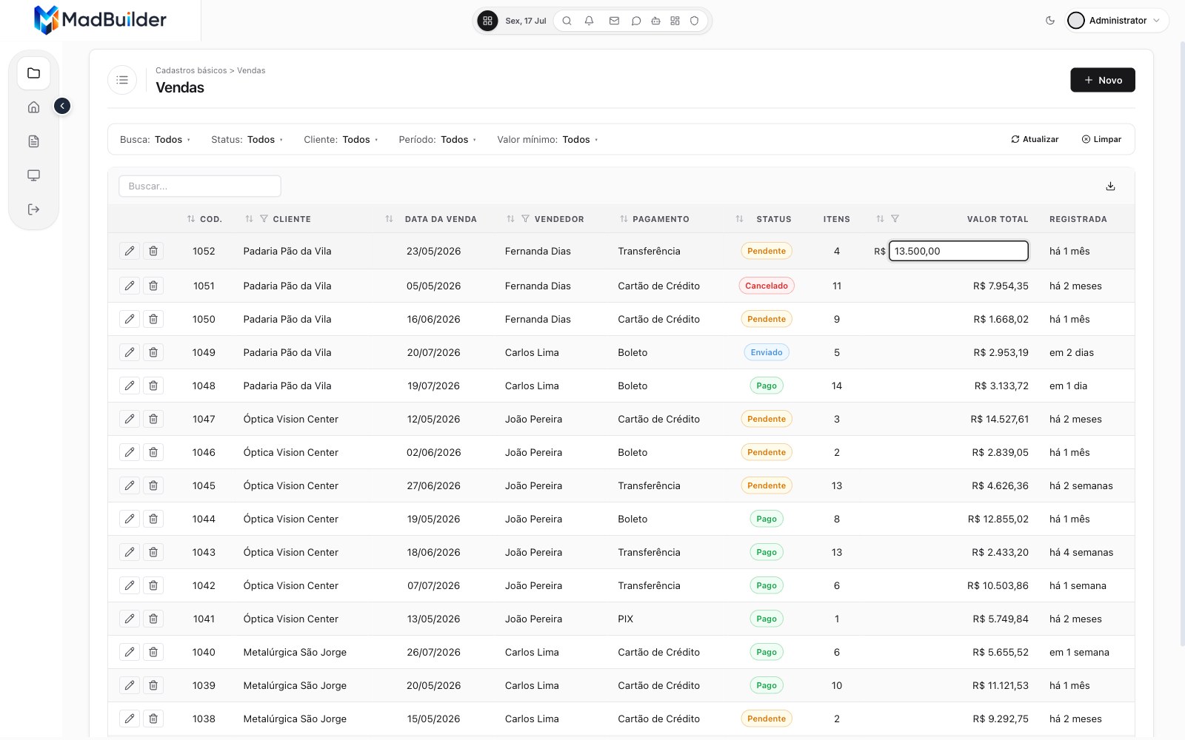The height and width of the screenshot is (740, 1185).
Task: Select 'PIX' payment cell in row 1041
Action: coord(626,619)
